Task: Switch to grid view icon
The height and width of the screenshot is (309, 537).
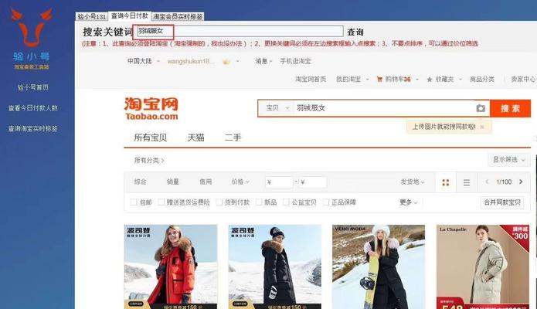Action: pos(446,182)
